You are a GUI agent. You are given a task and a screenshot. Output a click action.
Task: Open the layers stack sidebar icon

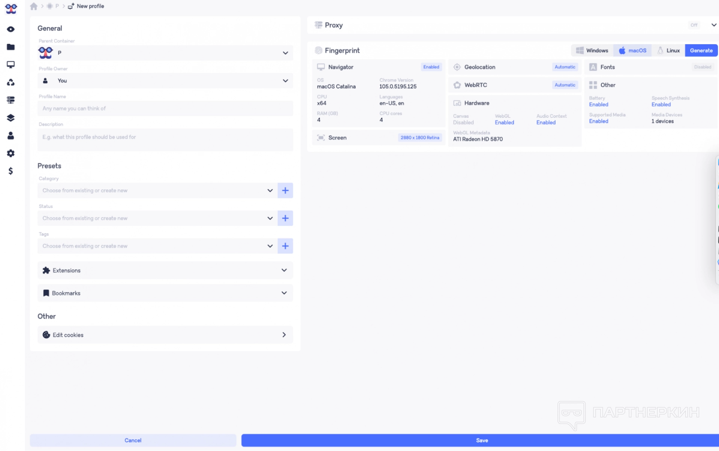[11, 118]
